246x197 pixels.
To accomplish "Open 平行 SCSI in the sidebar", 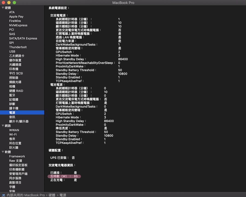I will [x=16, y=74].
